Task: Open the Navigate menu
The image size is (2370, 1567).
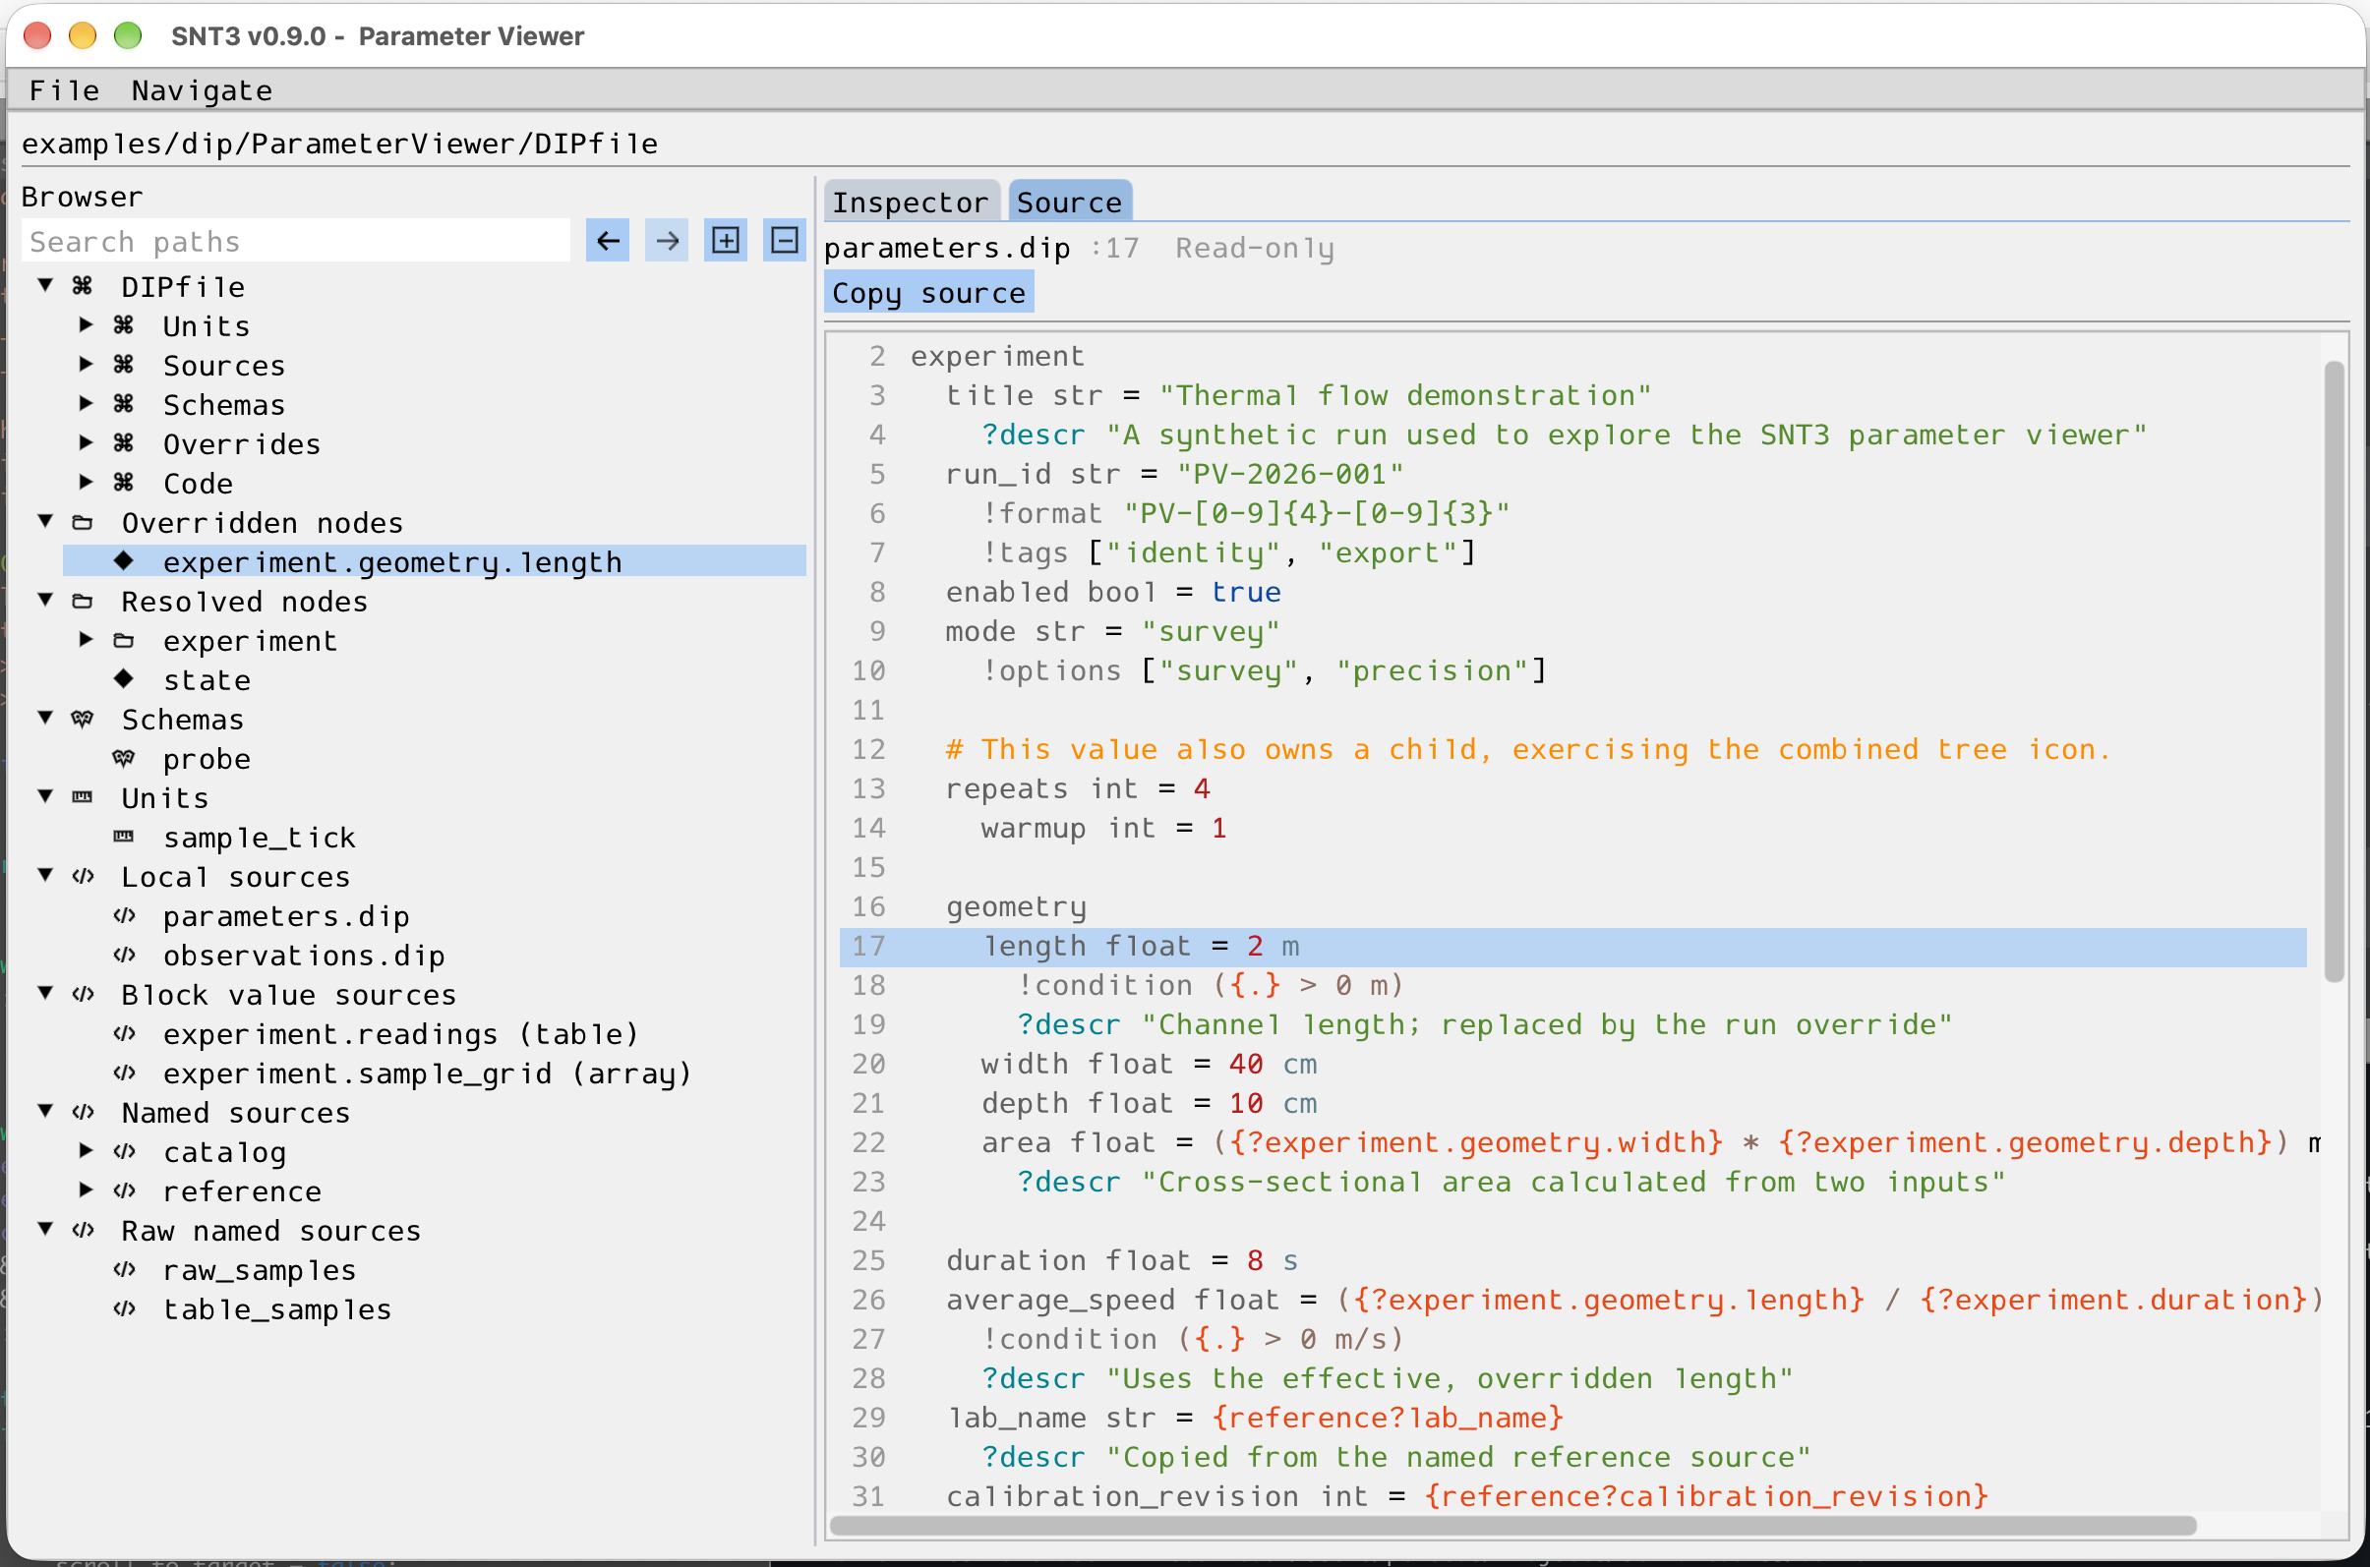Action: point(202,89)
